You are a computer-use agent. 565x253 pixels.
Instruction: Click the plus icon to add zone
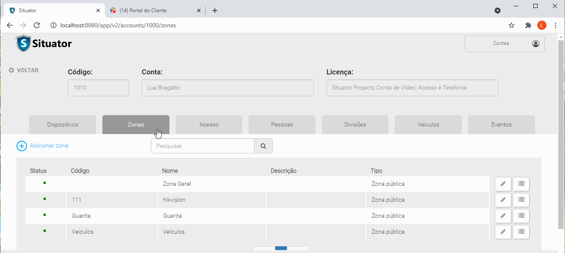click(x=21, y=146)
